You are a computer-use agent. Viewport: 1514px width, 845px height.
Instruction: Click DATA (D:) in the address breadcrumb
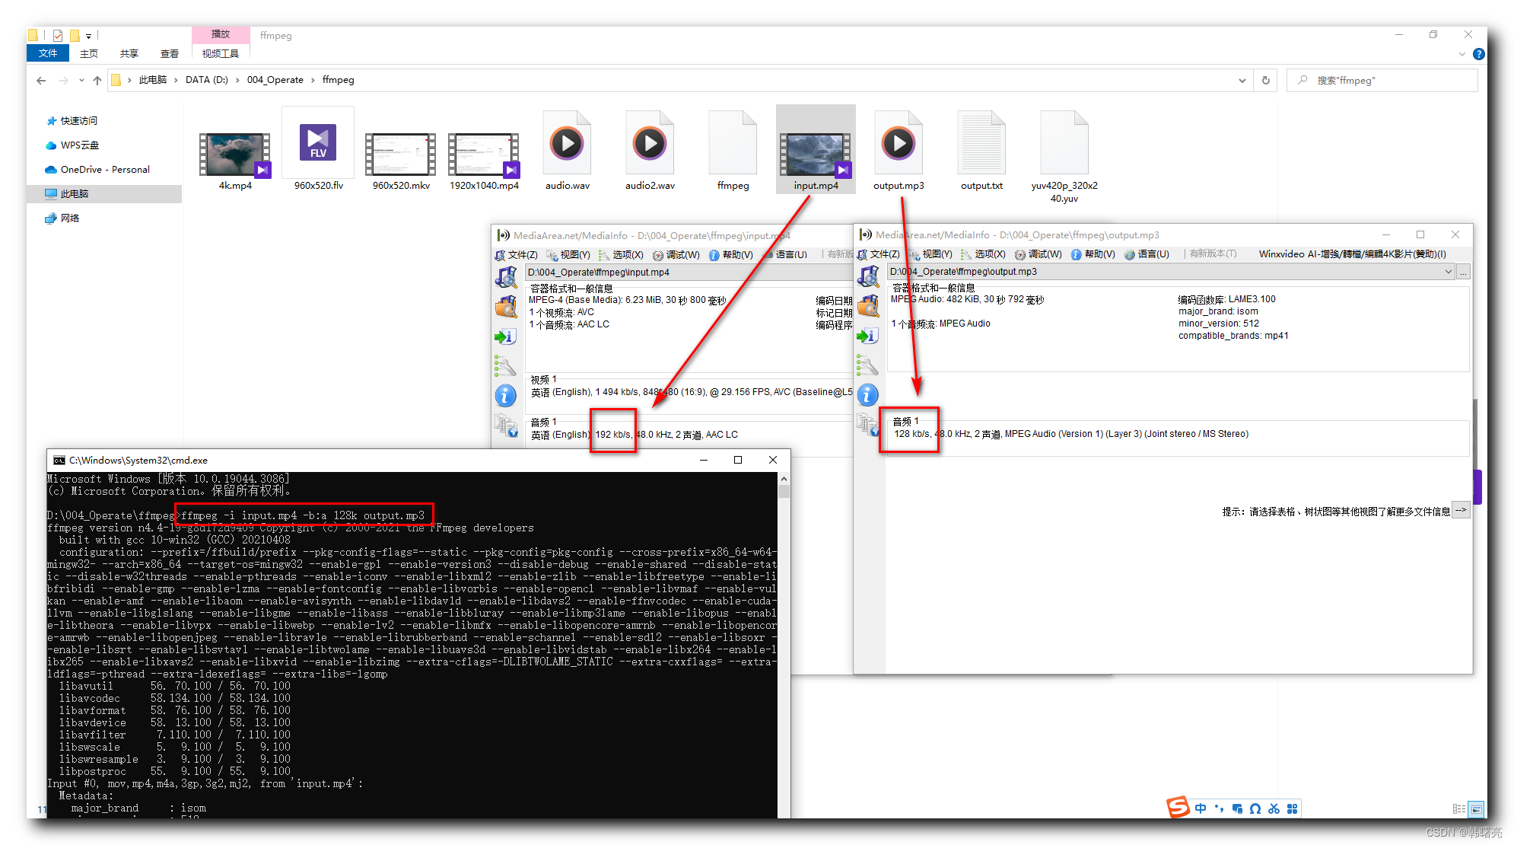pos(207,80)
